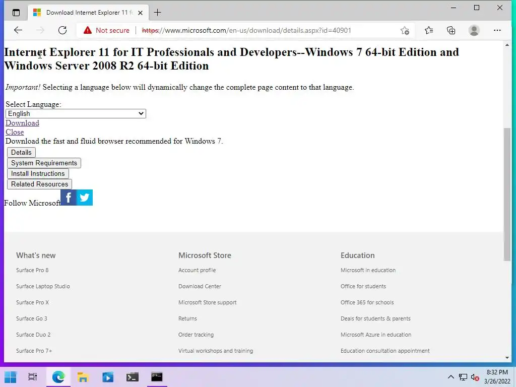Follow Microsoft on Twitter
The height and width of the screenshot is (387, 516).
(85, 198)
